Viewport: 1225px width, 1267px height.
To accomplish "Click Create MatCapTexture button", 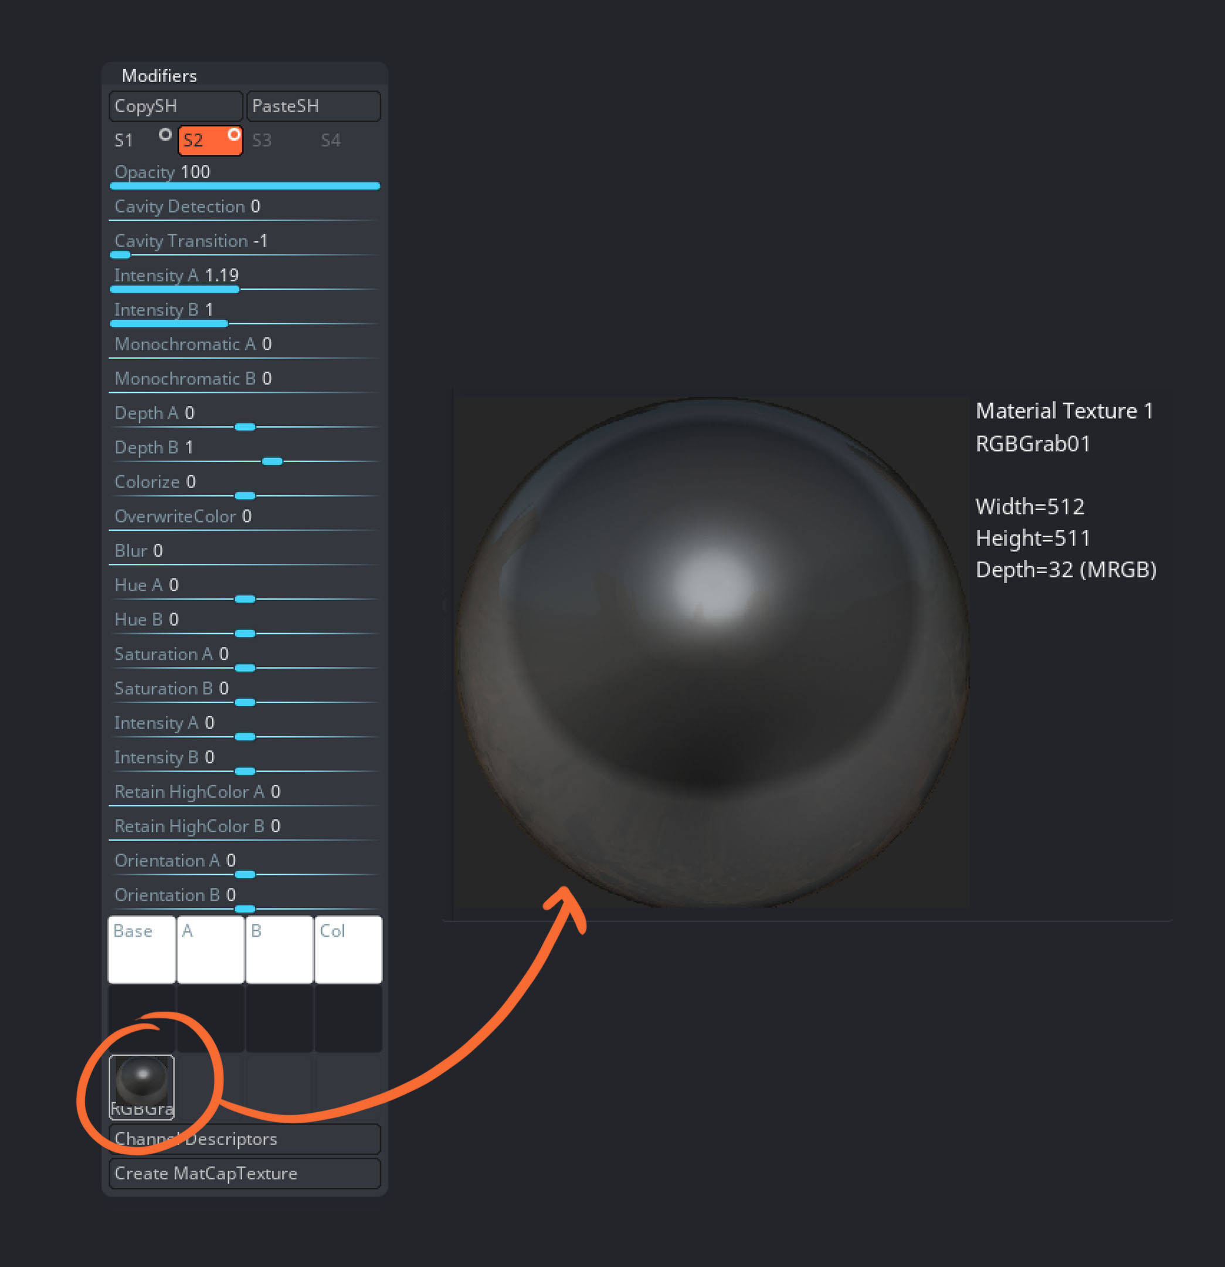I will point(245,1173).
